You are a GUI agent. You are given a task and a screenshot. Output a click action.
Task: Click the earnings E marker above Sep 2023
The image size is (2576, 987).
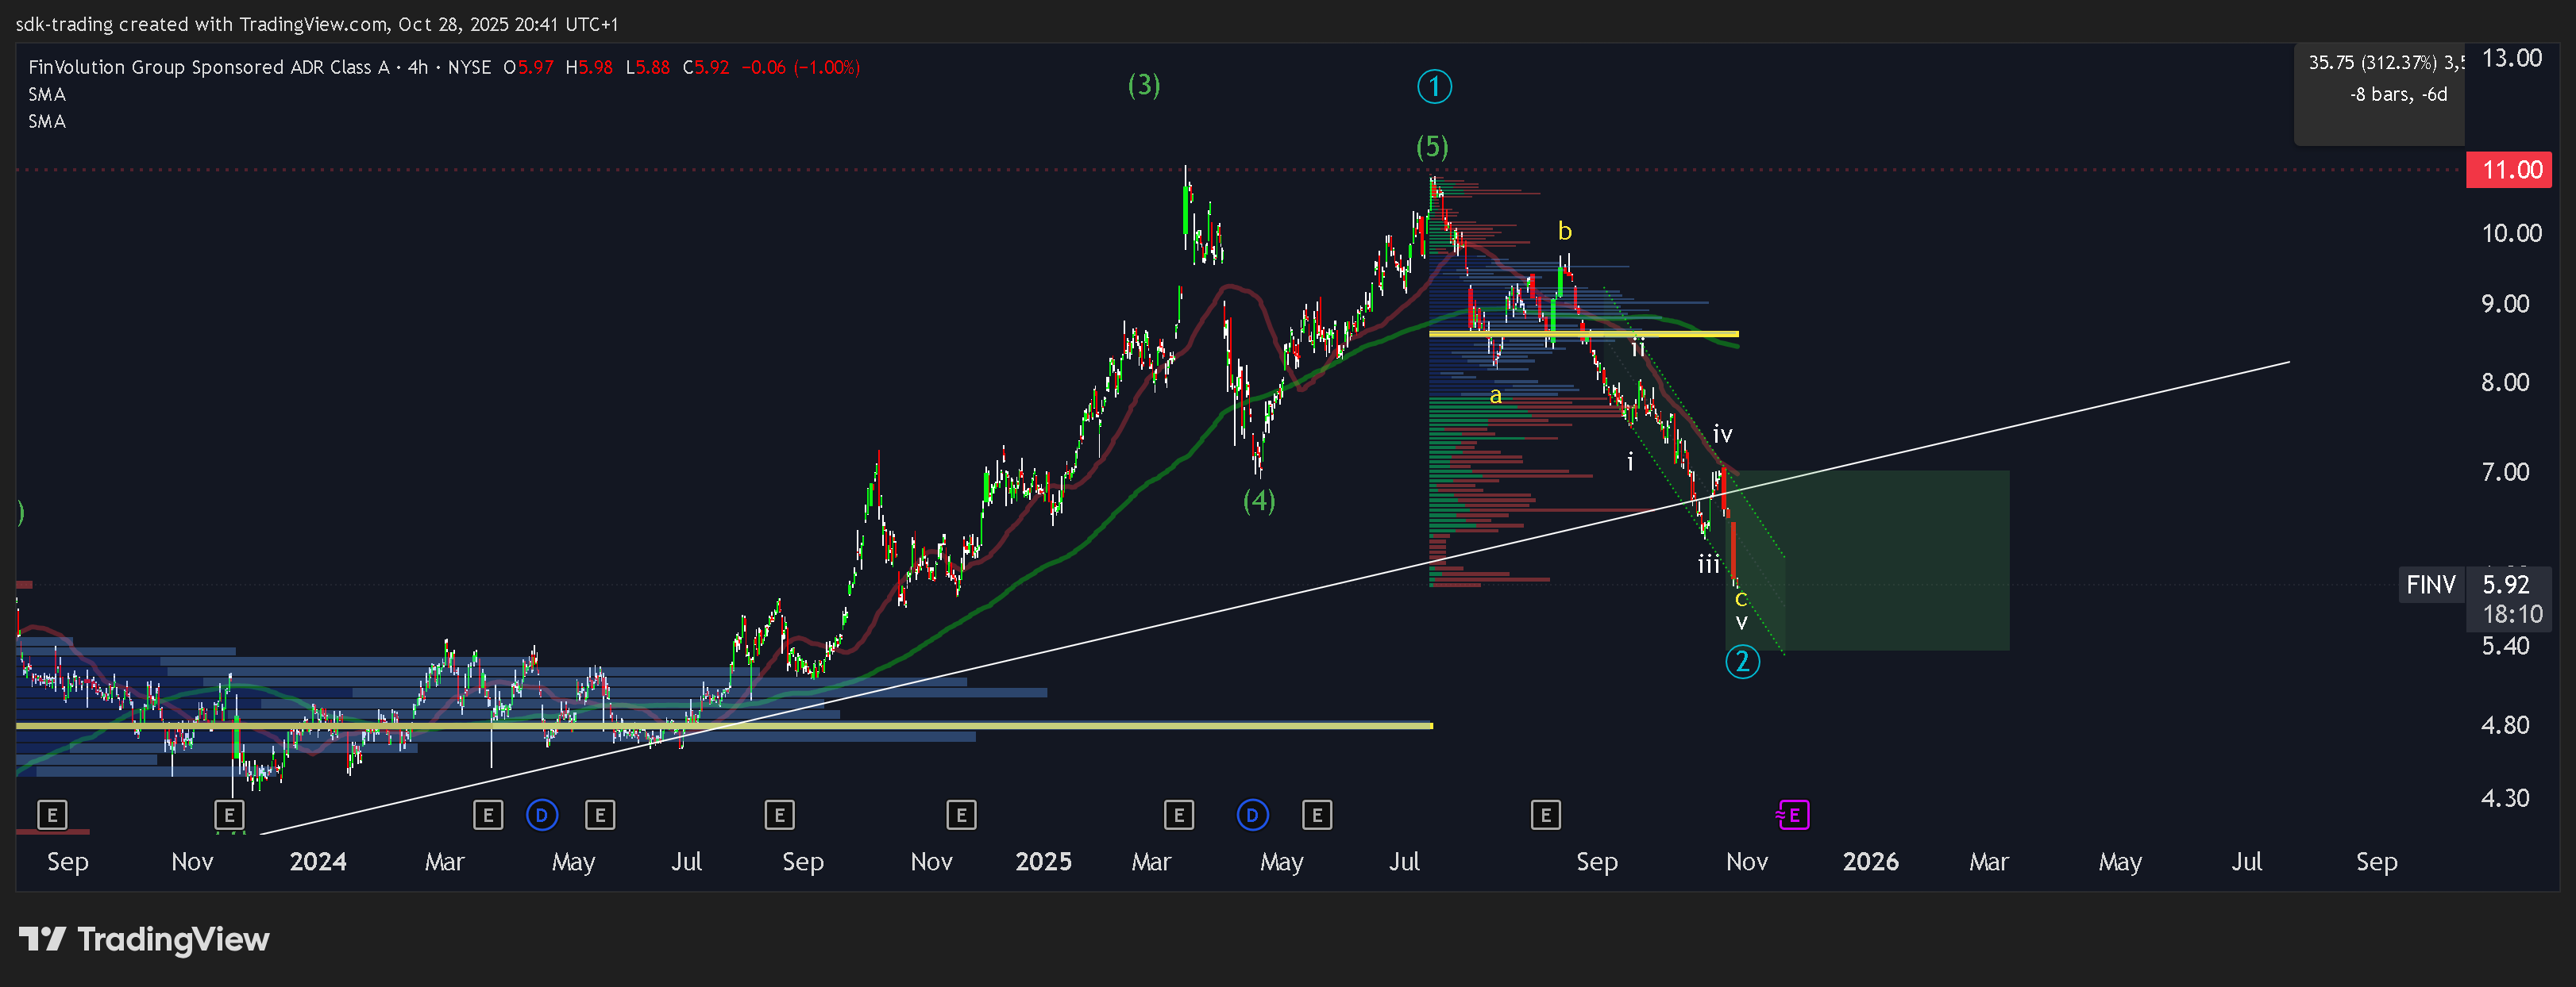click(x=52, y=815)
